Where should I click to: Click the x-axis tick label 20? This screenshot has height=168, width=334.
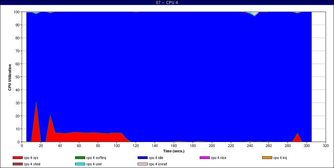(x=41, y=146)
